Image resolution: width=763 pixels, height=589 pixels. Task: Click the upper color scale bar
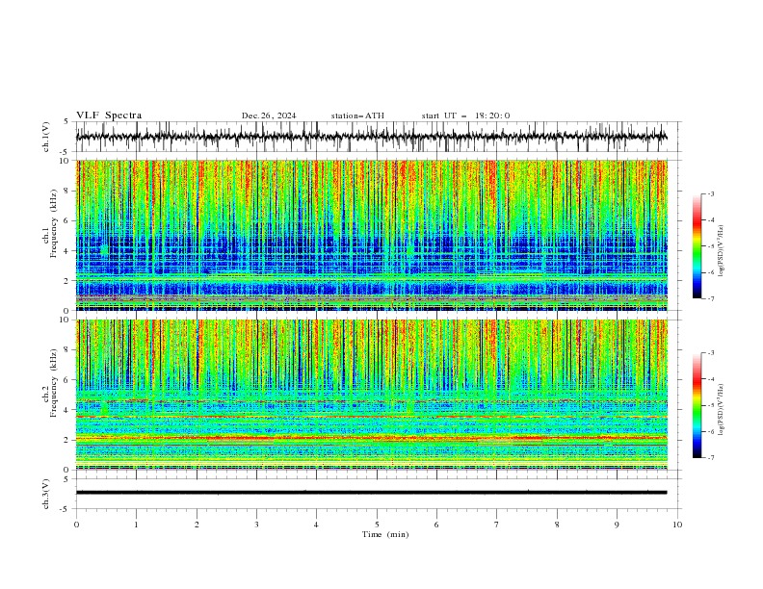pyautogui.click(x=697, y=246)
